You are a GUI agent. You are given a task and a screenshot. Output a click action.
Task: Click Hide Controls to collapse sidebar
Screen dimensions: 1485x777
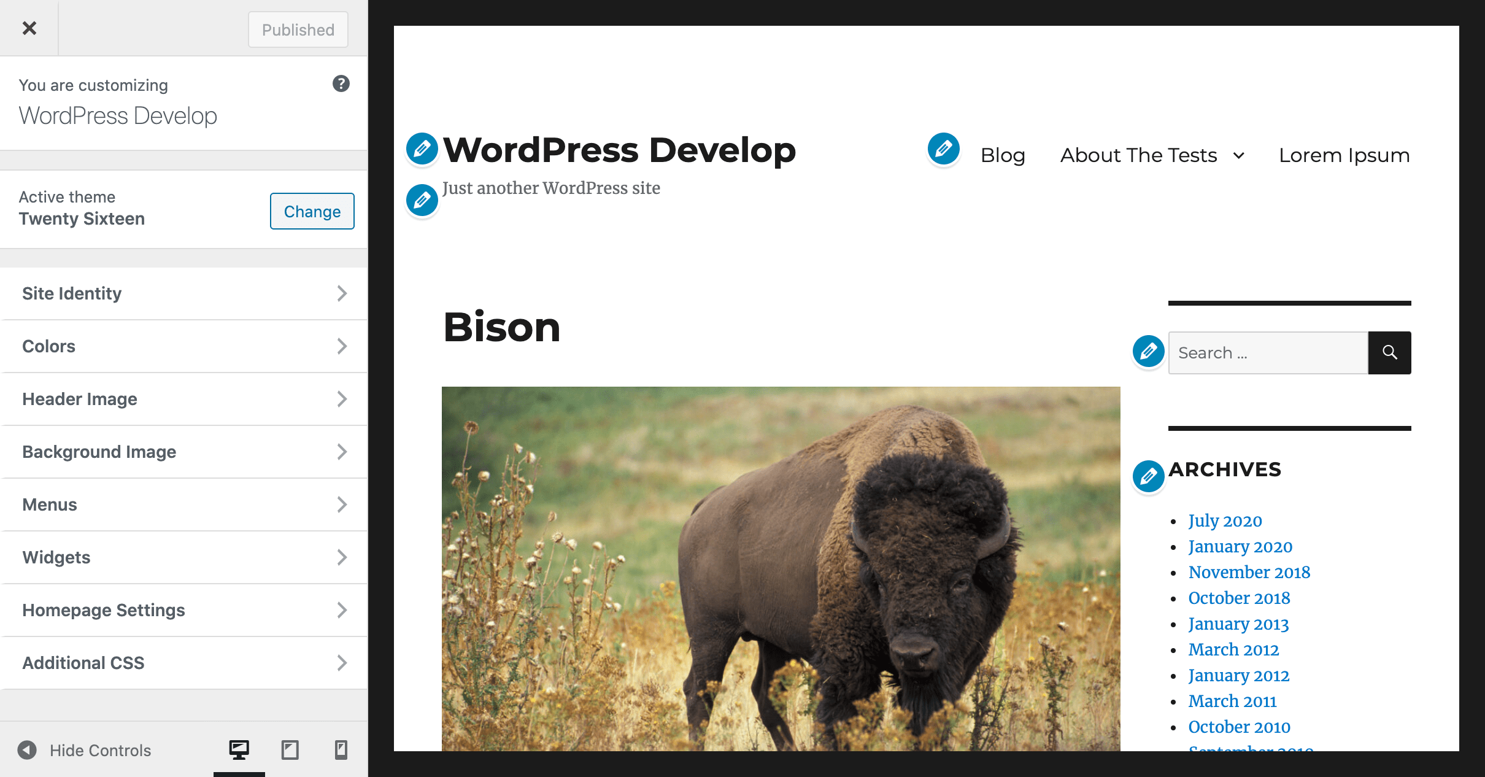(85, 750)
